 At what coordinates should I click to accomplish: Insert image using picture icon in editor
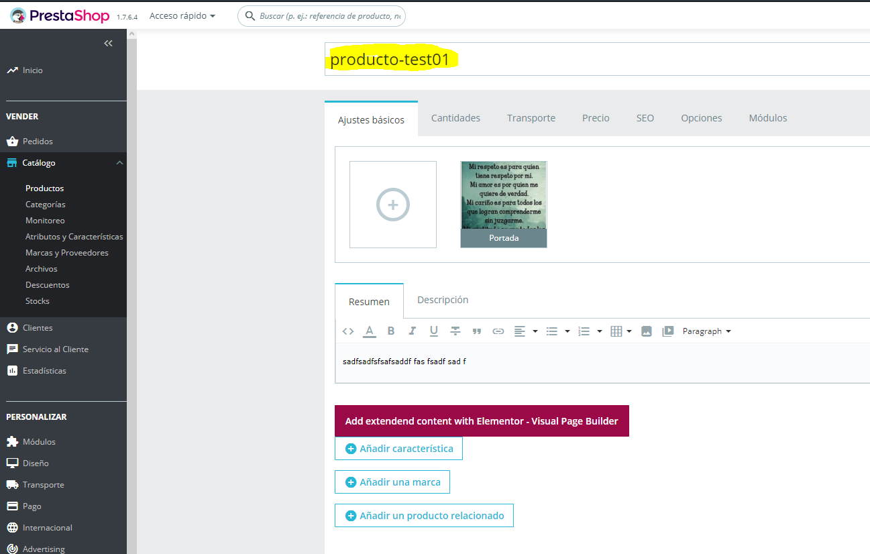(x=647, y=331)
